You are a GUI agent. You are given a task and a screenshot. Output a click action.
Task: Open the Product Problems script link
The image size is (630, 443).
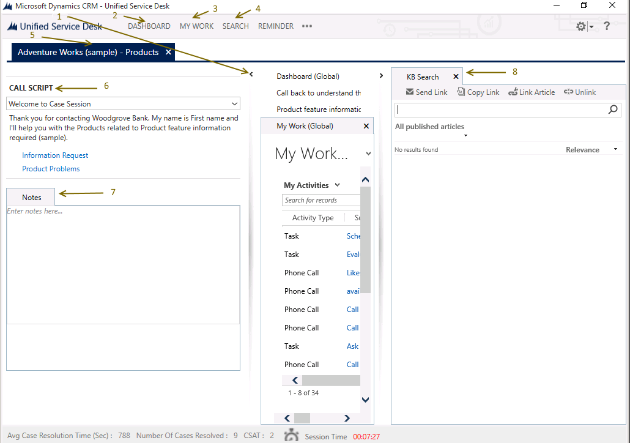pyautogui.click(x=50, y=168)
